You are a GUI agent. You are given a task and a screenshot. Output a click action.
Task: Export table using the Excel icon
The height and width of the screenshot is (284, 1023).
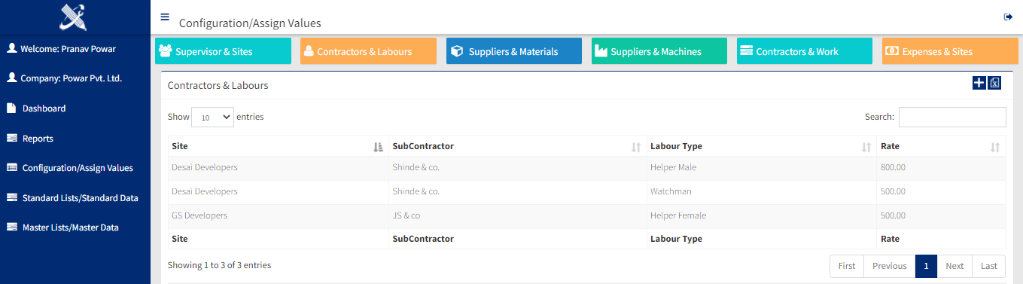pyautogui.click(x=994, y=83)
